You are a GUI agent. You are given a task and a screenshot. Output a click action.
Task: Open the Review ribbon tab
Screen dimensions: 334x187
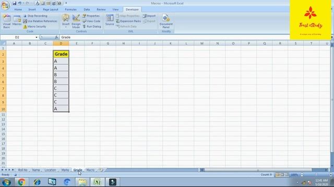coord(101,9)
